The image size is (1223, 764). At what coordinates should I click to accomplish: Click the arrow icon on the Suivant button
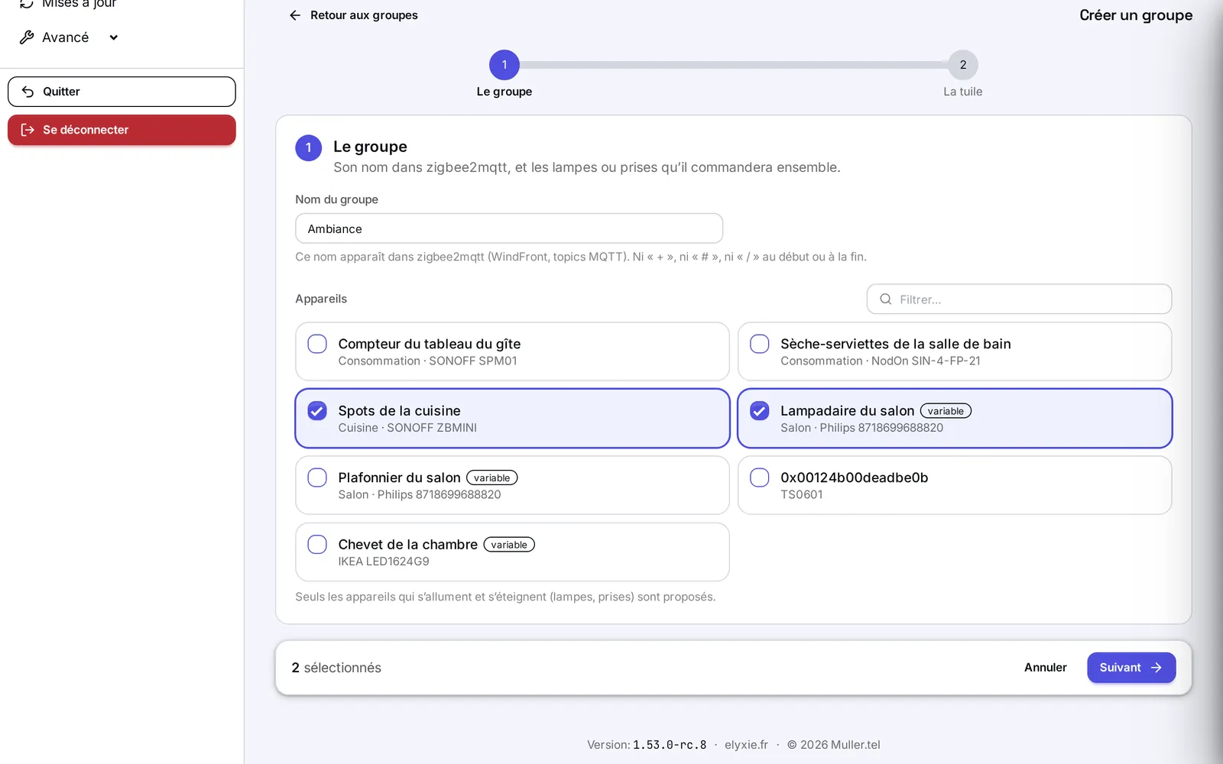coord(1156,668)
